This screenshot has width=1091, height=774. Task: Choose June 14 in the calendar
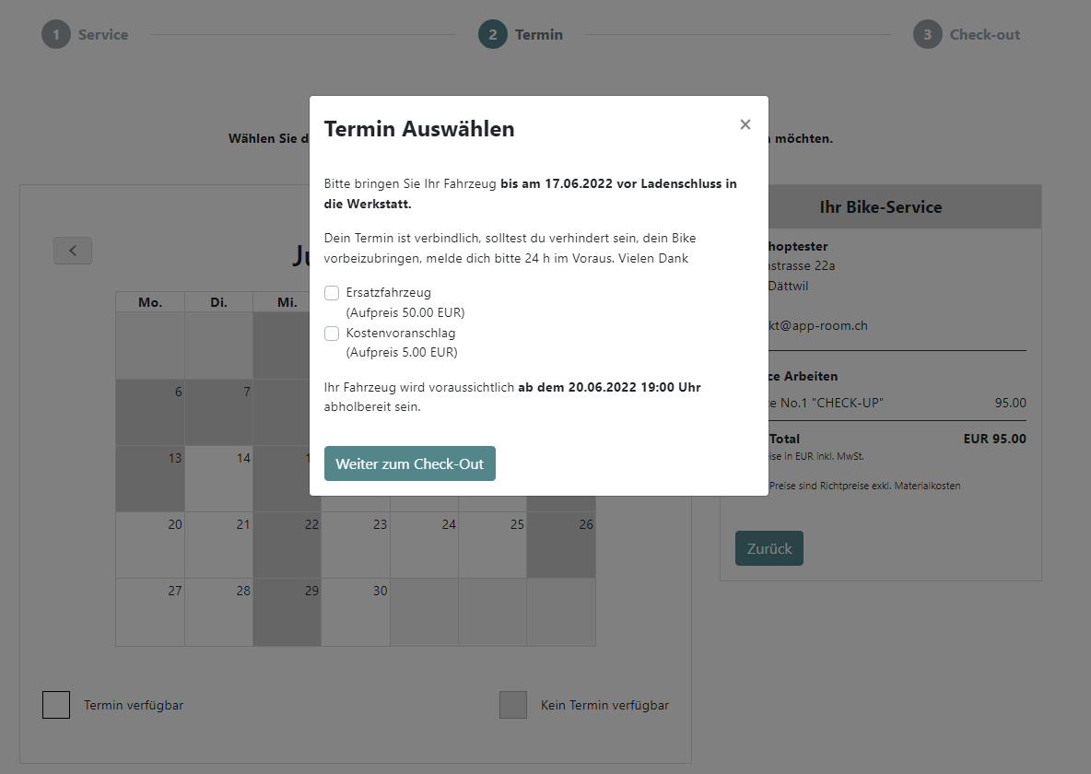[x=219, y=478]
